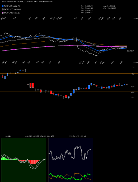Viewport: 138px width, 182px height.
Task: Open the dark blue ADX indicator panel
Action: [71, 160]
